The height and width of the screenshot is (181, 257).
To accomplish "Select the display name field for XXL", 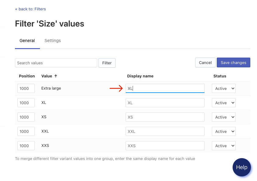I will [165, 131].
